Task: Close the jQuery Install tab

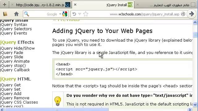Action: point(75,5)
